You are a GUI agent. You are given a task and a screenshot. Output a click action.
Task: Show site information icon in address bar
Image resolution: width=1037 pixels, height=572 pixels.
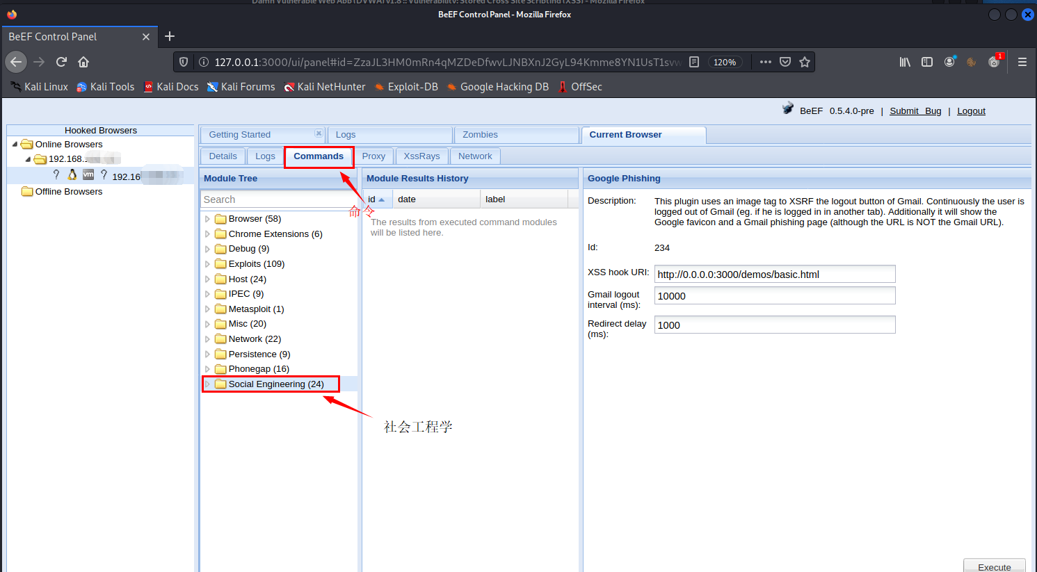tap(204, 62)
